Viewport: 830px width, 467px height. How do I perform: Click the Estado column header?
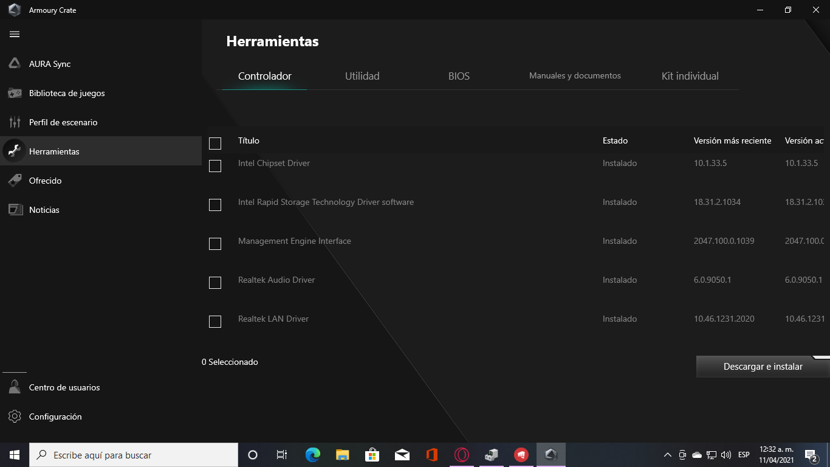tap(615, 140)
